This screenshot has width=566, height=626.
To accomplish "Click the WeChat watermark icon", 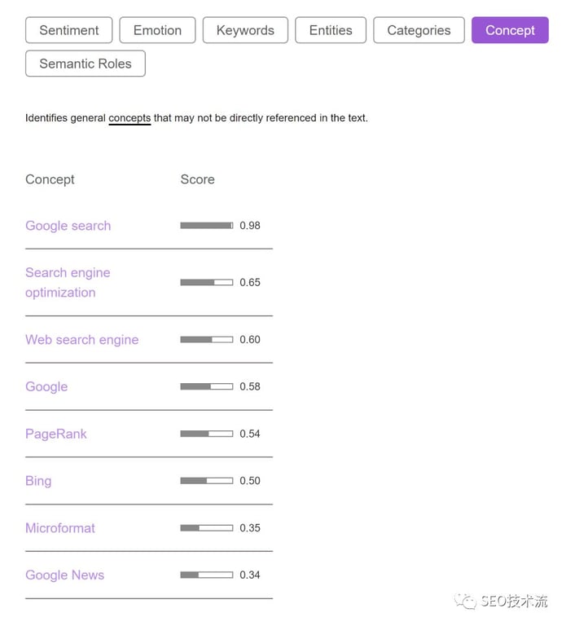I will (466, 602).
